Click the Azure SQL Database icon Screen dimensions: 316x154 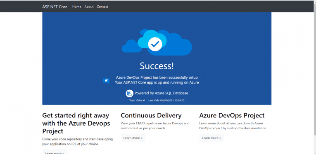[x=130, y=93]
